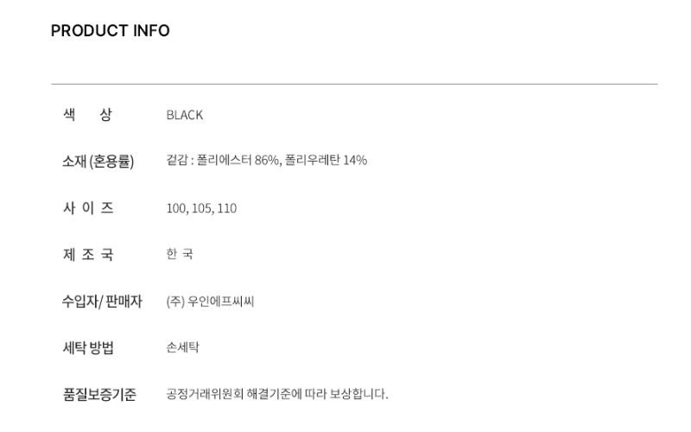691x432 pixels.
Task: Click the 사이즈 row label
Action: [x=87, y=208]
